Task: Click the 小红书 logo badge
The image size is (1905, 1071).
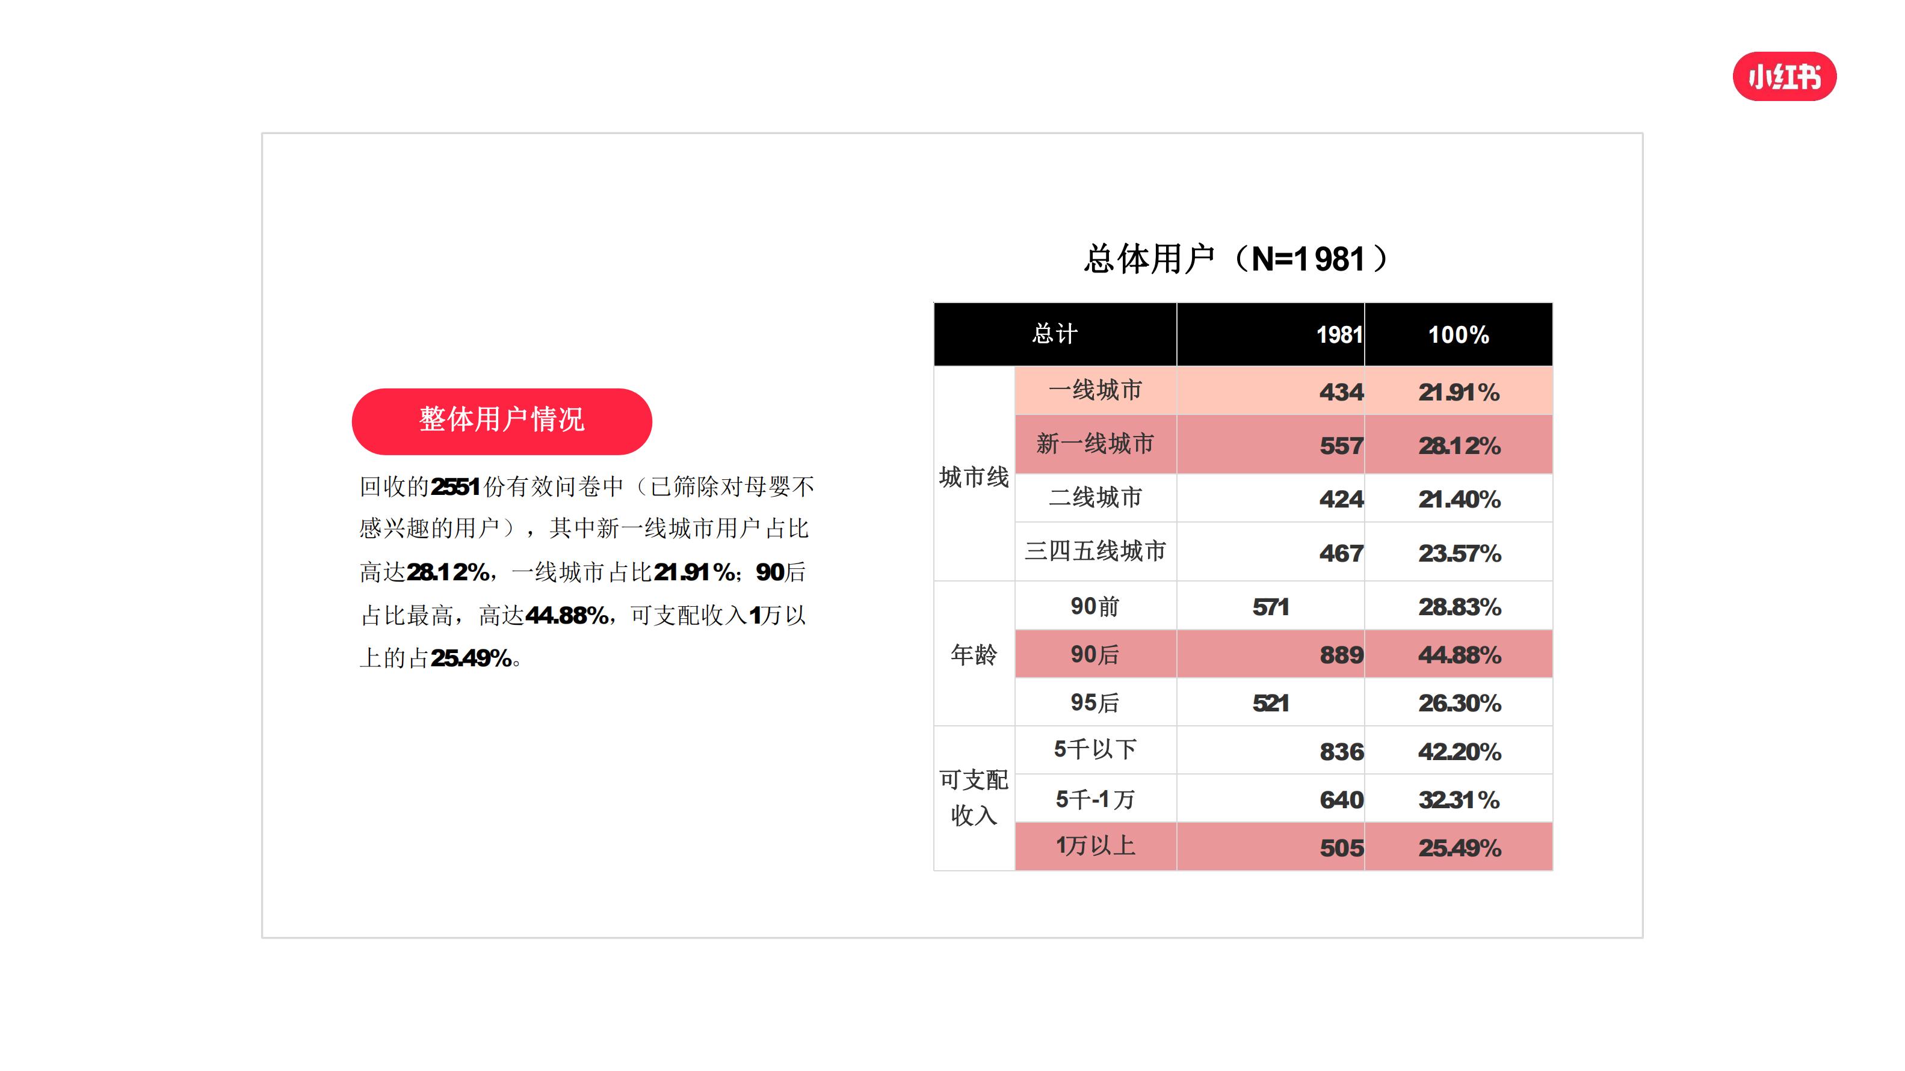Action: 1783,76
